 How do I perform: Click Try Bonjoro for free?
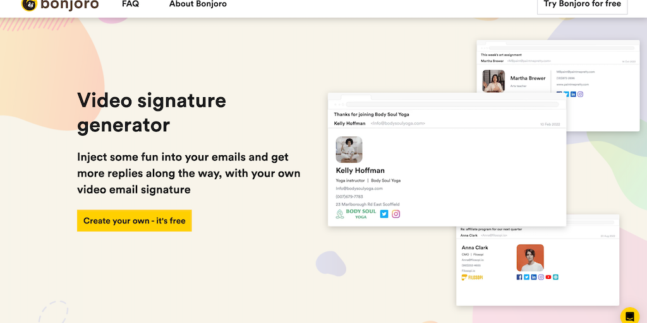click(582, 4)
